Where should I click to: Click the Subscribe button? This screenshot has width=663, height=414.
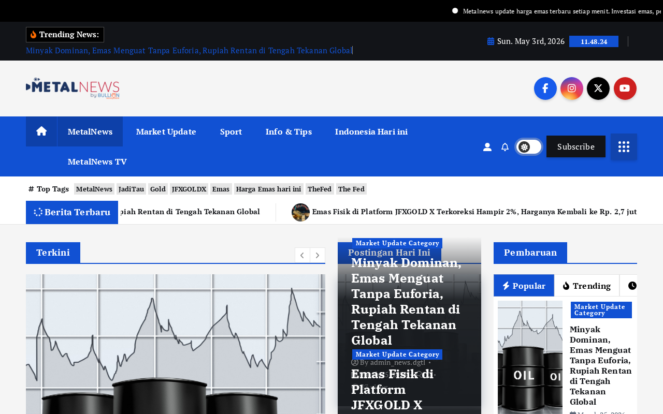point(576,146)
